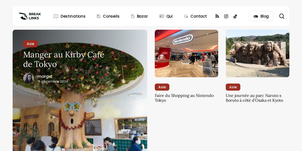Open article Manger au Kirby Café de Tokyo
The image size is (302, 151).
pos(64,59)
